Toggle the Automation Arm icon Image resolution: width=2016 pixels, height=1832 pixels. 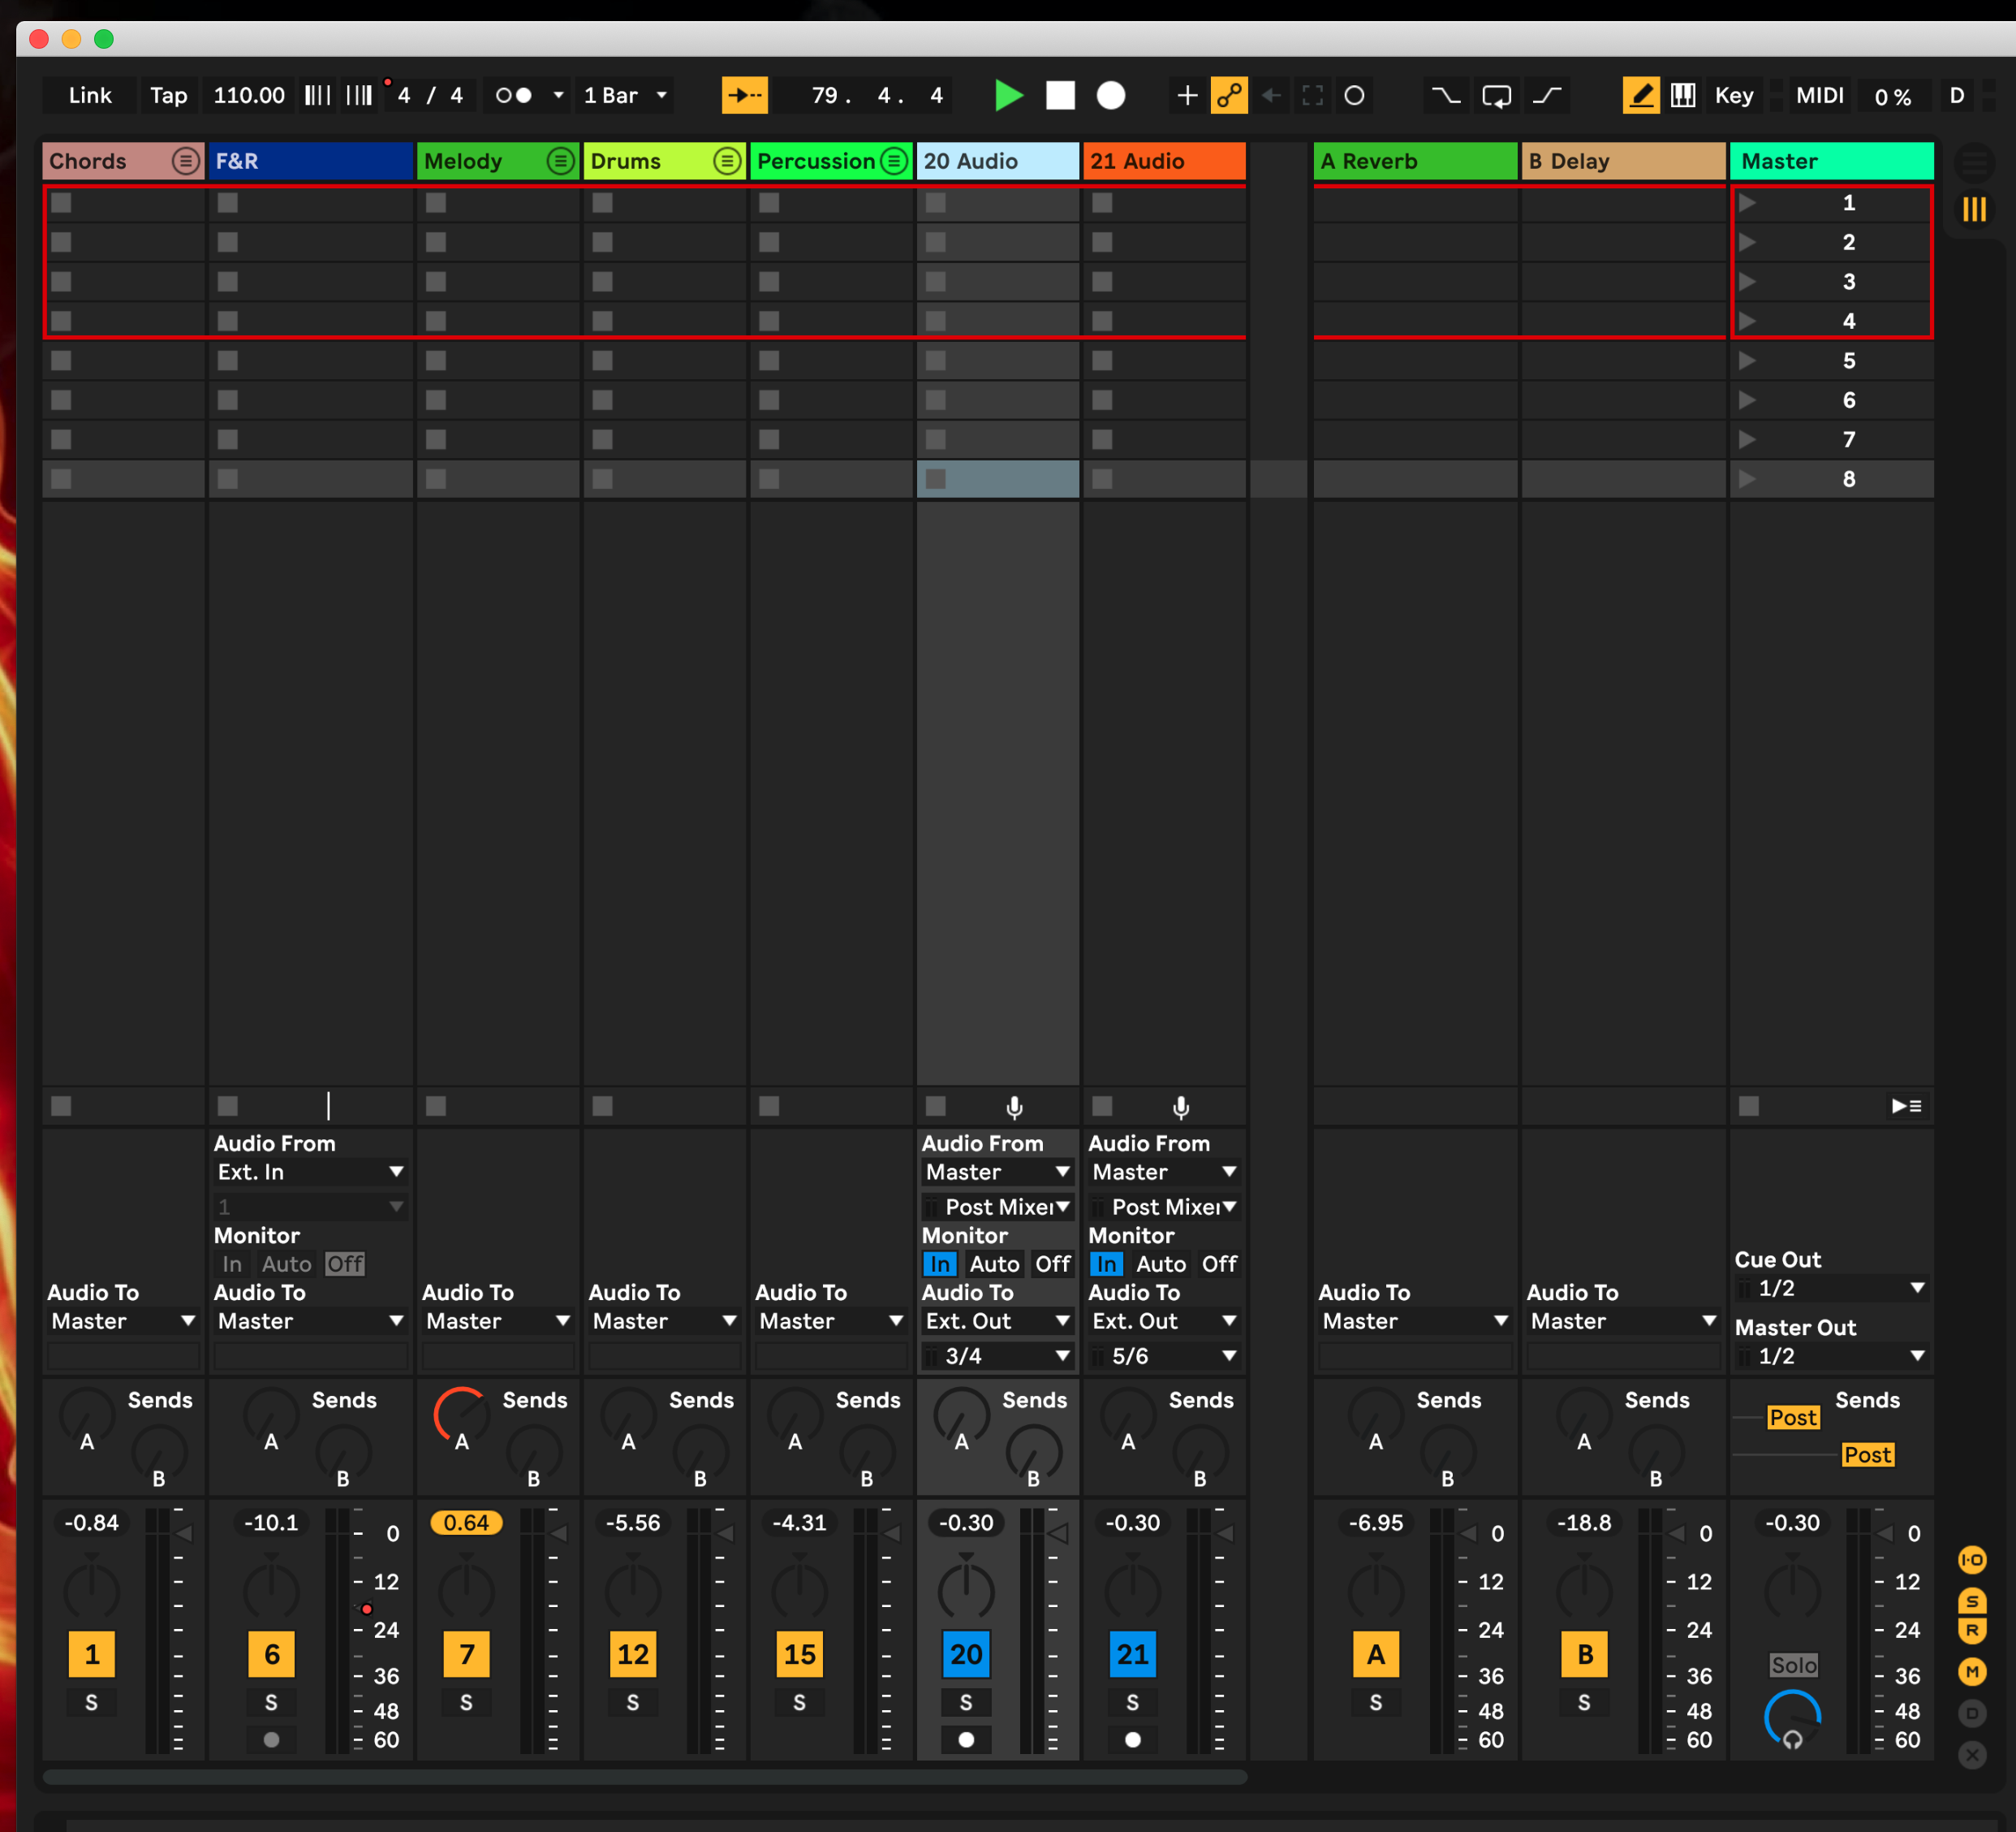tap(1229, 96)
